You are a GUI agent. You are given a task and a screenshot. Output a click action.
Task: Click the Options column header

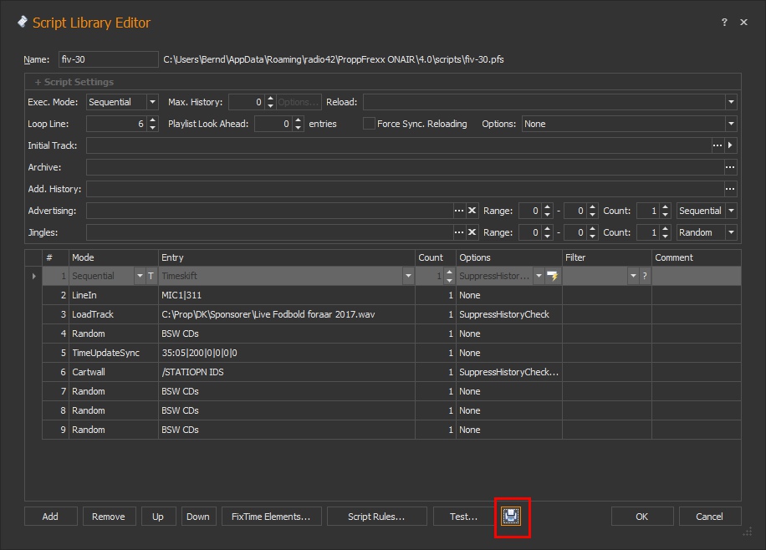(x=509, y=257)
